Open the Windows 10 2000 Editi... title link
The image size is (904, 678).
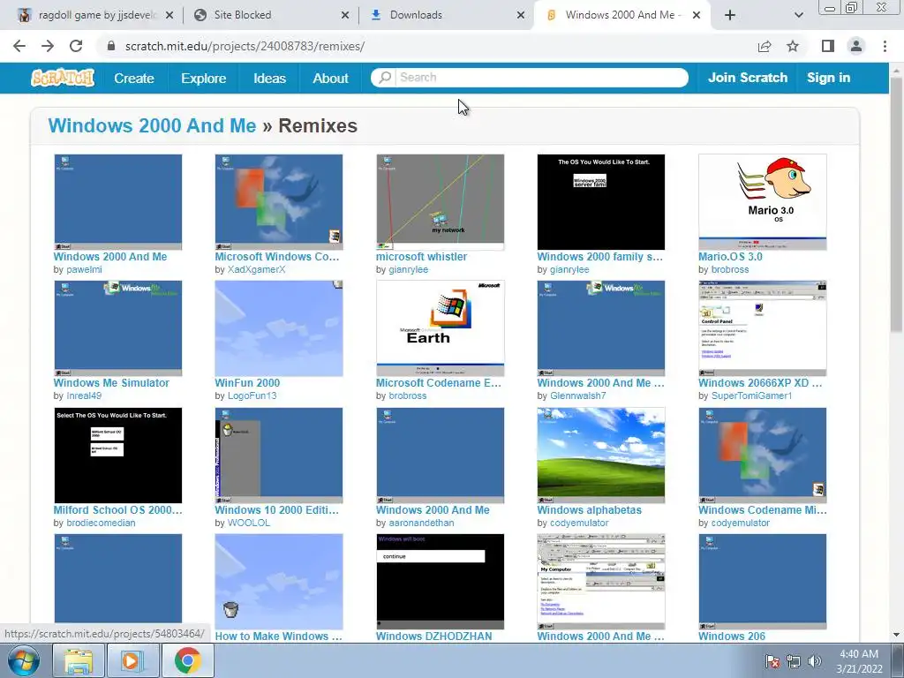(x=276, y=509)
